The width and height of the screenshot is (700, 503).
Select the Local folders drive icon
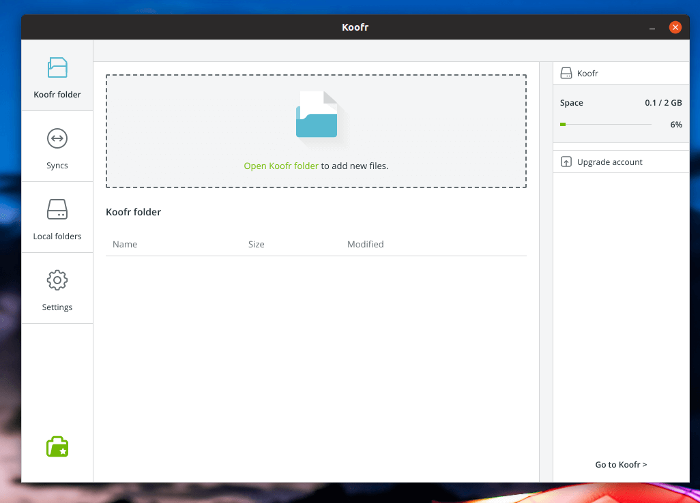57,209
